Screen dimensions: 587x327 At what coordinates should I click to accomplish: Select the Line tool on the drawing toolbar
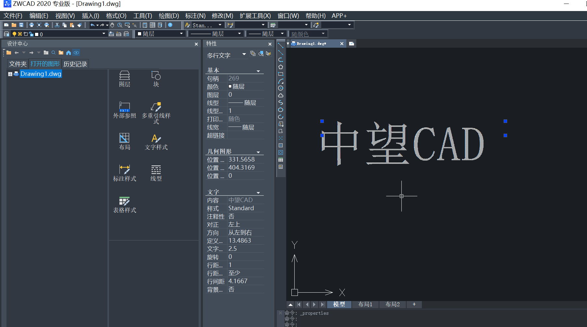click(281, 45)
